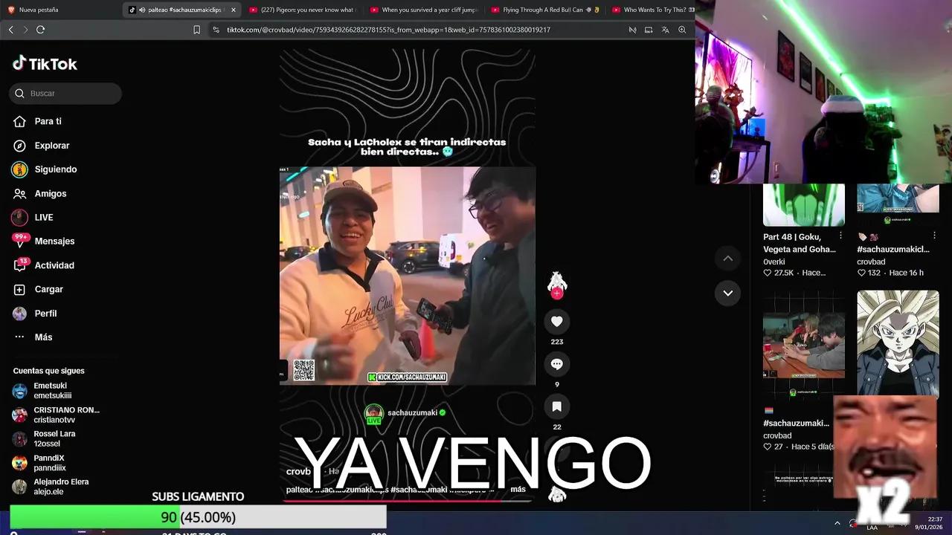Viewport: 952px width, 535px height.
Task: Click the translate page icon
Action: click(665, 30)
